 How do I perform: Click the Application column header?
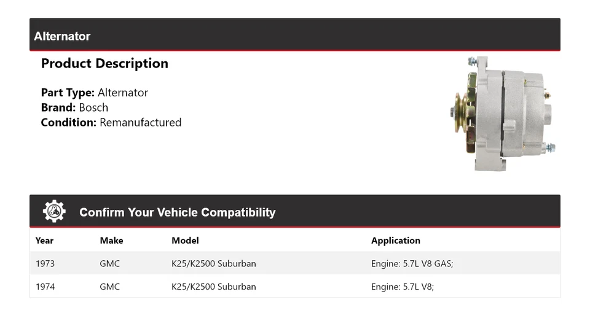(x=396, y=241)
